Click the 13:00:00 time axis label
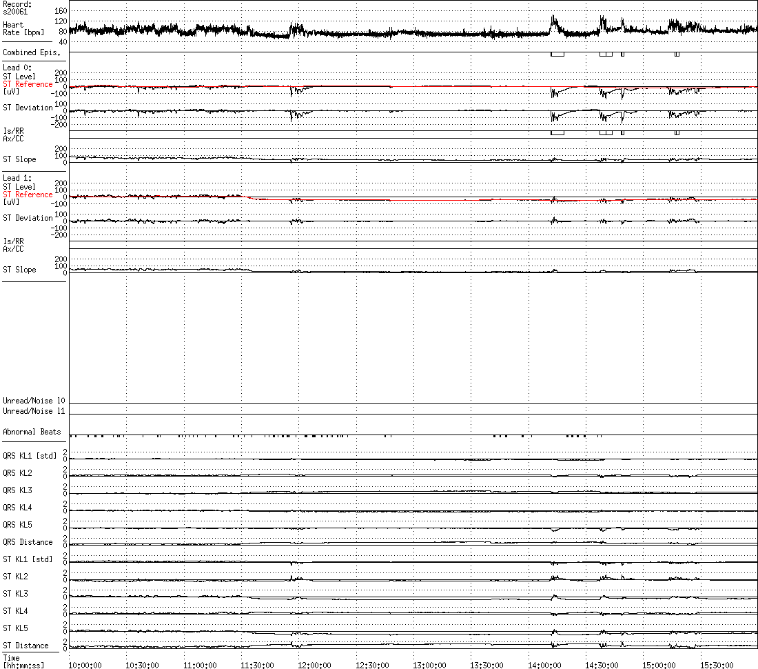The width and height of the screenshot is (758, 669). 429,665
